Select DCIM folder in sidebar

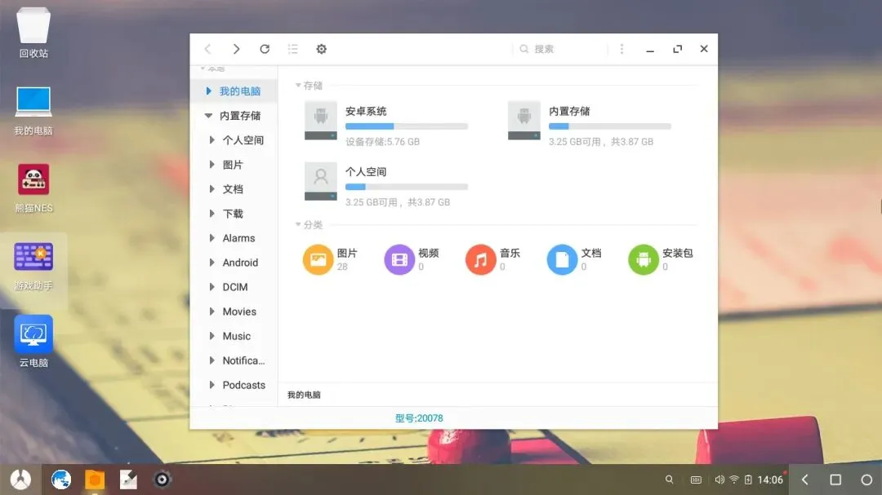[234, 287]
